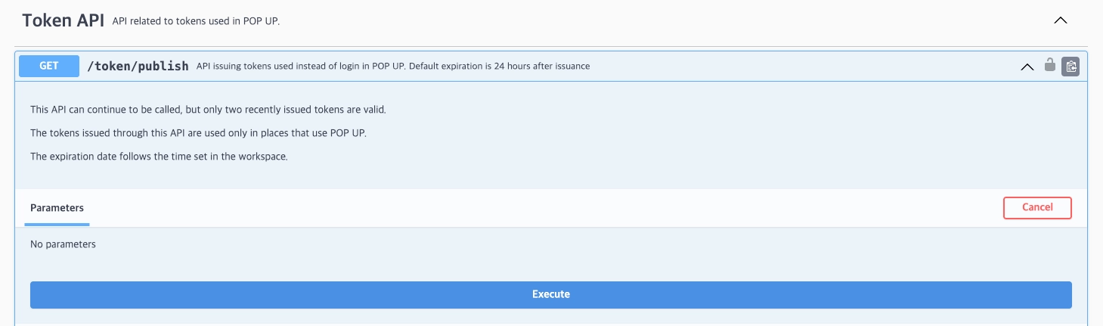Collapse the /token/publish operation arrow
This screenshot has height=326, width=1103.
pyautogui.click(x=1027, y=67)
